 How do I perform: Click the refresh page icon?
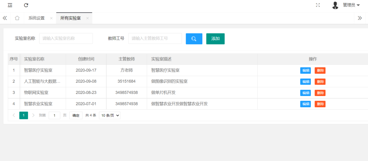[26, 5]
